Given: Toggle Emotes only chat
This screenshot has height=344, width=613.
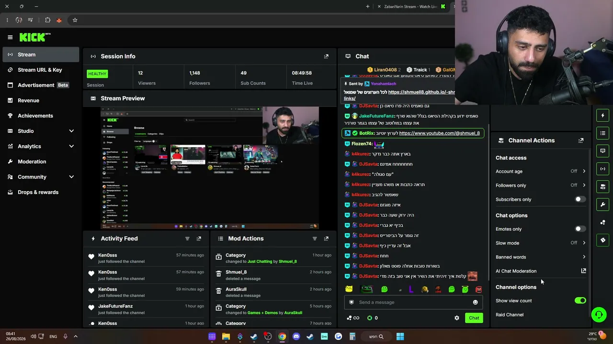Looking at the screenshot, I should point(580,229).
